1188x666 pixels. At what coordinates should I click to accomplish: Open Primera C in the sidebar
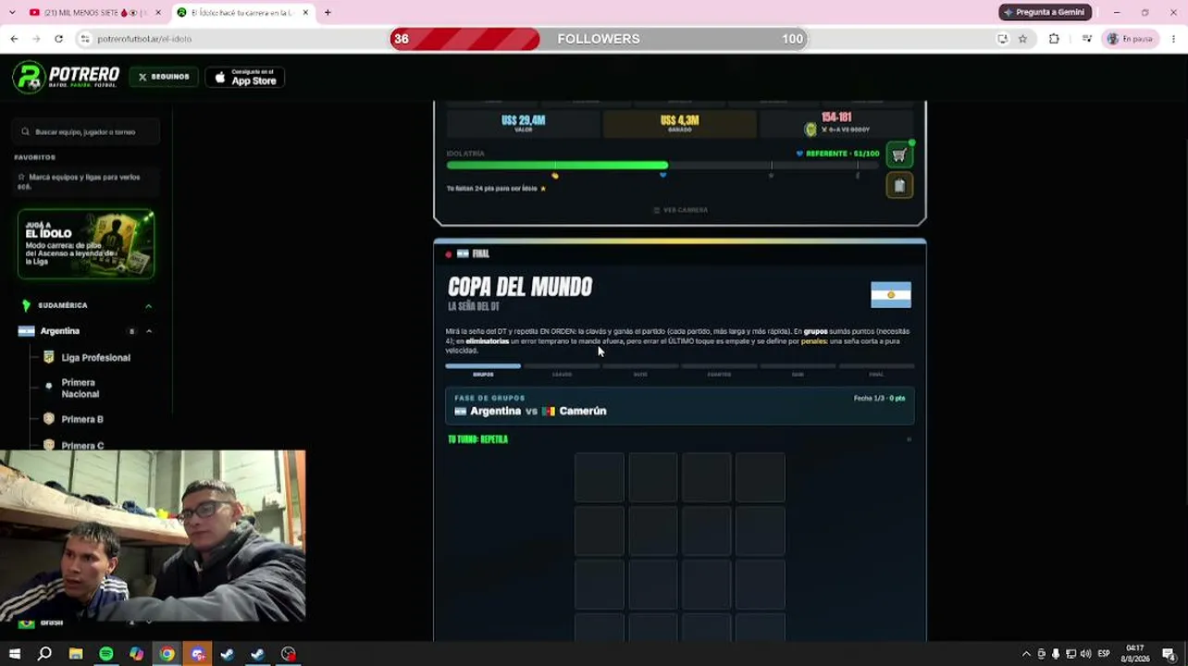(x=82, y=446)
